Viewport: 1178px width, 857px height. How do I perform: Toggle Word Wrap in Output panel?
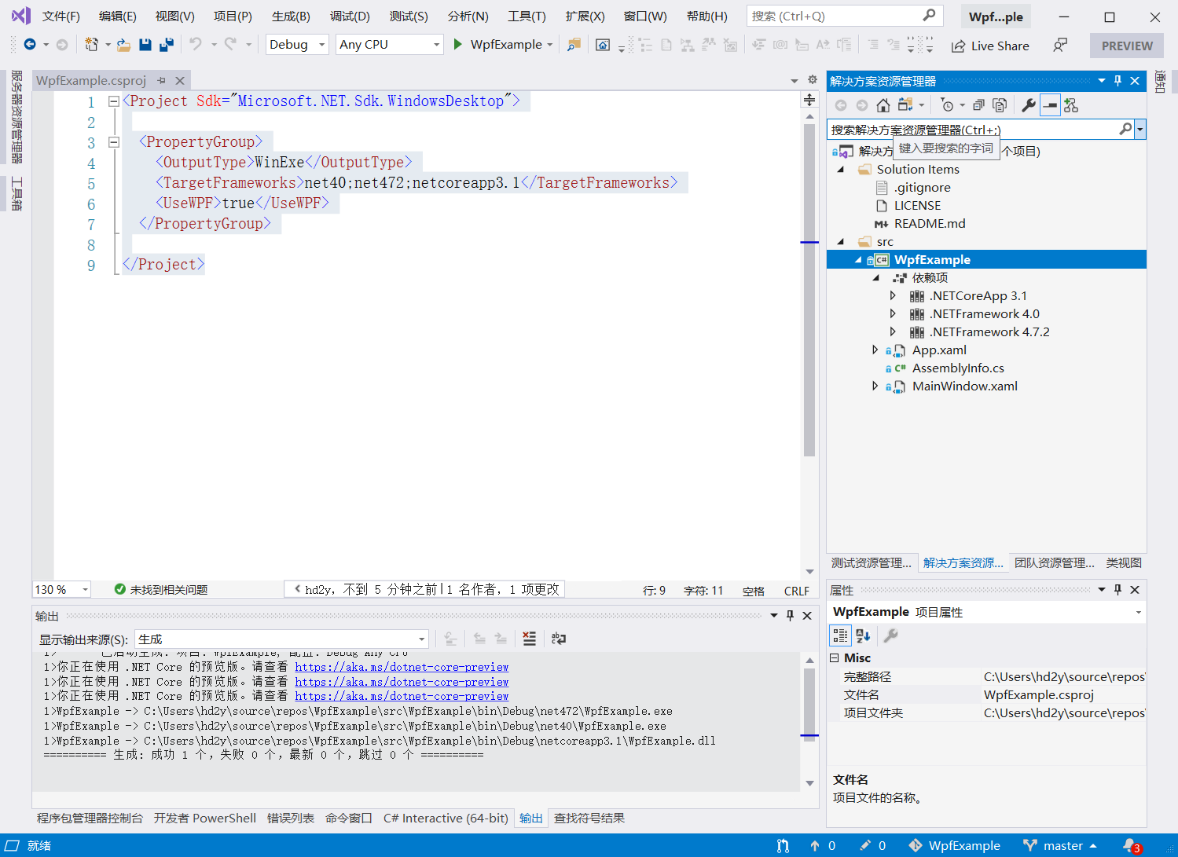[559, 639]
